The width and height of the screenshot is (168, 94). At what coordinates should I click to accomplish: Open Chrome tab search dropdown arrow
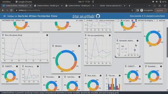(x=149, y=6)
